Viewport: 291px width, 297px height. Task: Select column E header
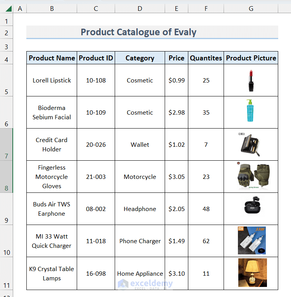tap(176, 9)
